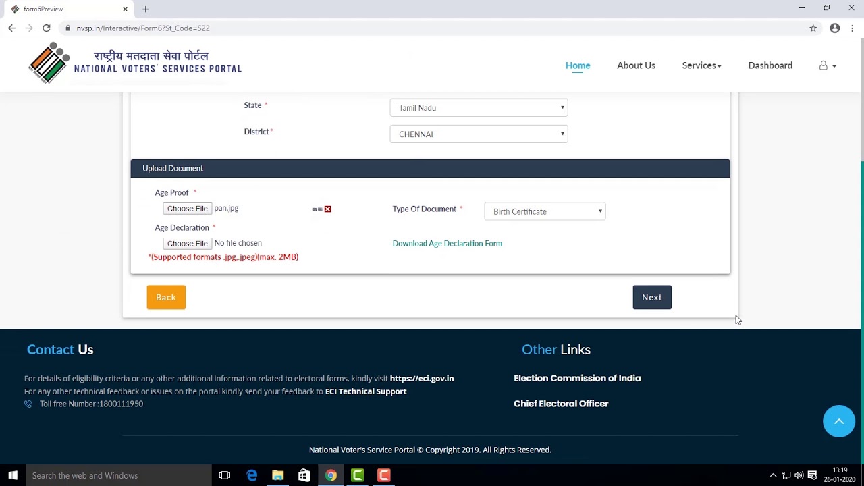Screen dimensions: 864x486
Task: Click the Upload Document section header
Action: pos(430,168)
